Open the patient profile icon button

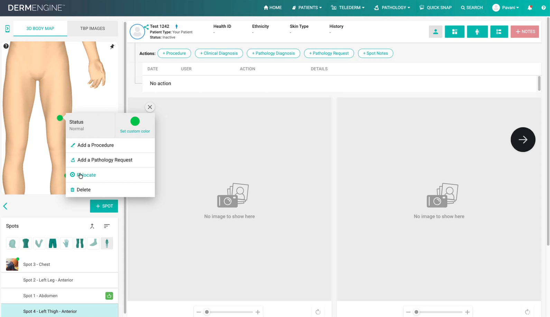tap(436, 32)
